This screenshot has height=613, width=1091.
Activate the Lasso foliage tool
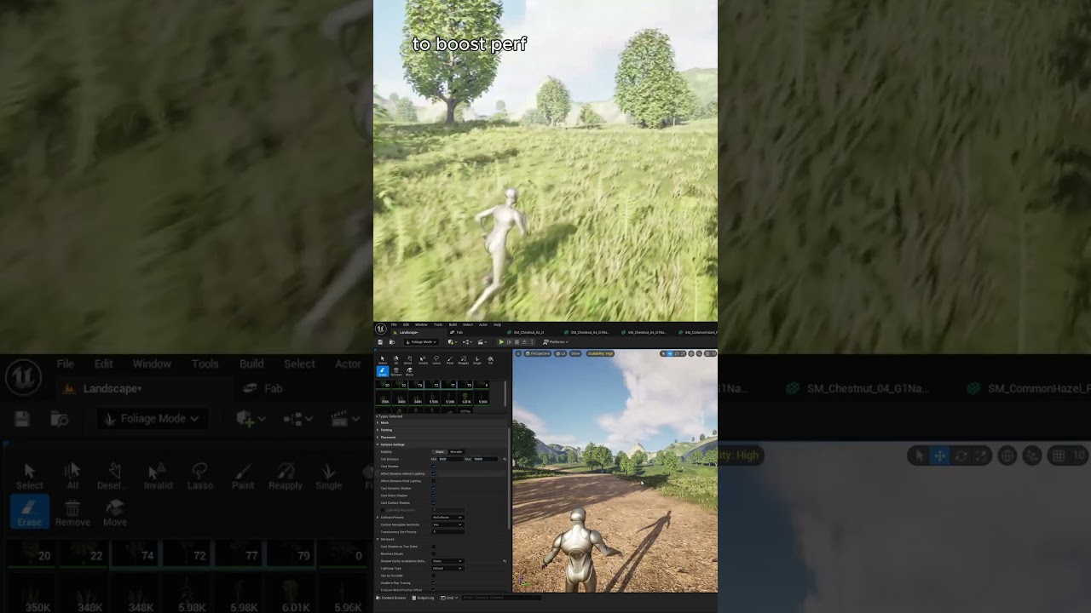click(436, 361)
